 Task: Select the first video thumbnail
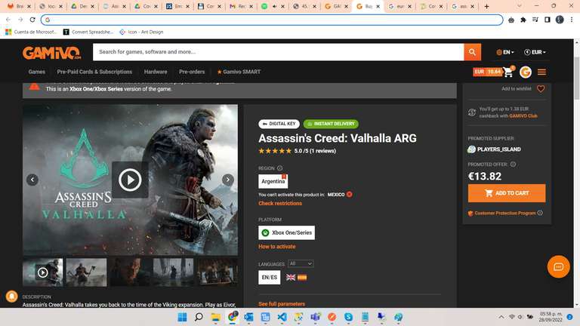[x=43, y=272]
